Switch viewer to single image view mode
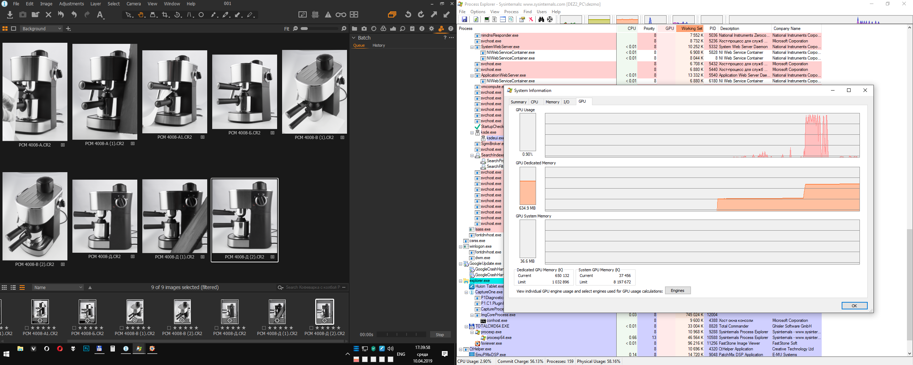913x365 pixels. (x=14, y=29)
